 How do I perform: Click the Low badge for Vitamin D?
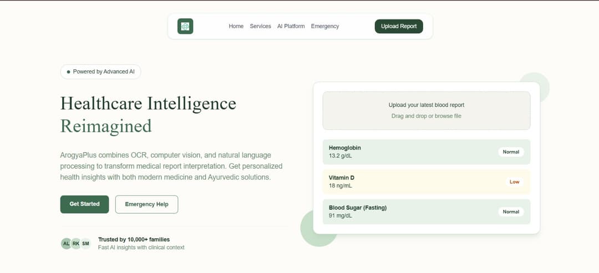click(514, 182)
